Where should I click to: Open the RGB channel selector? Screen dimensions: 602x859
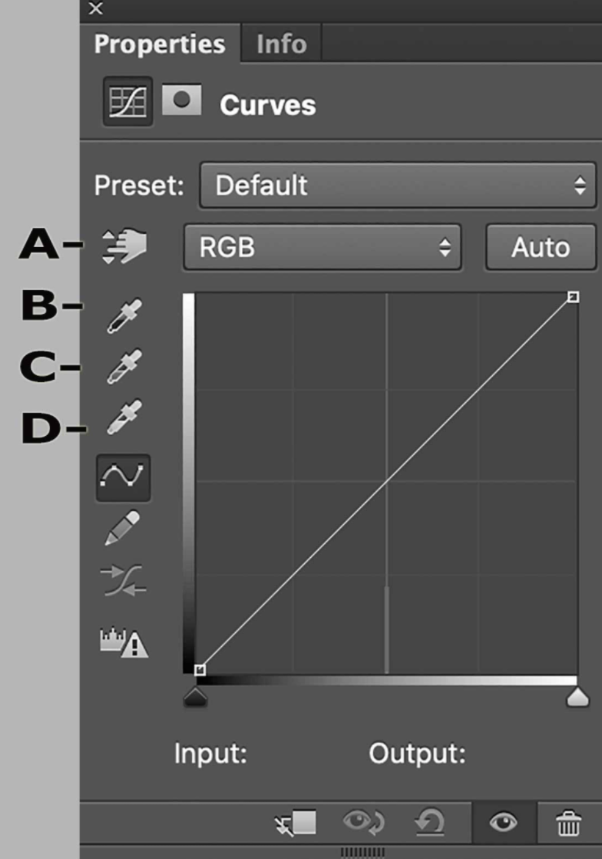pos(321,247)
